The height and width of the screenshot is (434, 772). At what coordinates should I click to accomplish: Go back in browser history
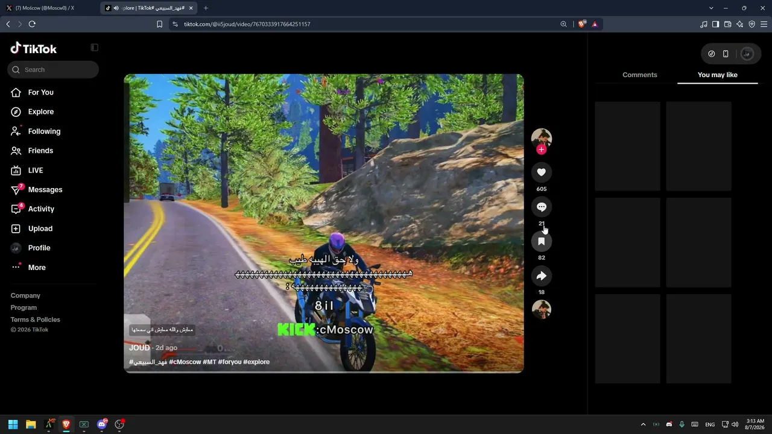(8, 24)
